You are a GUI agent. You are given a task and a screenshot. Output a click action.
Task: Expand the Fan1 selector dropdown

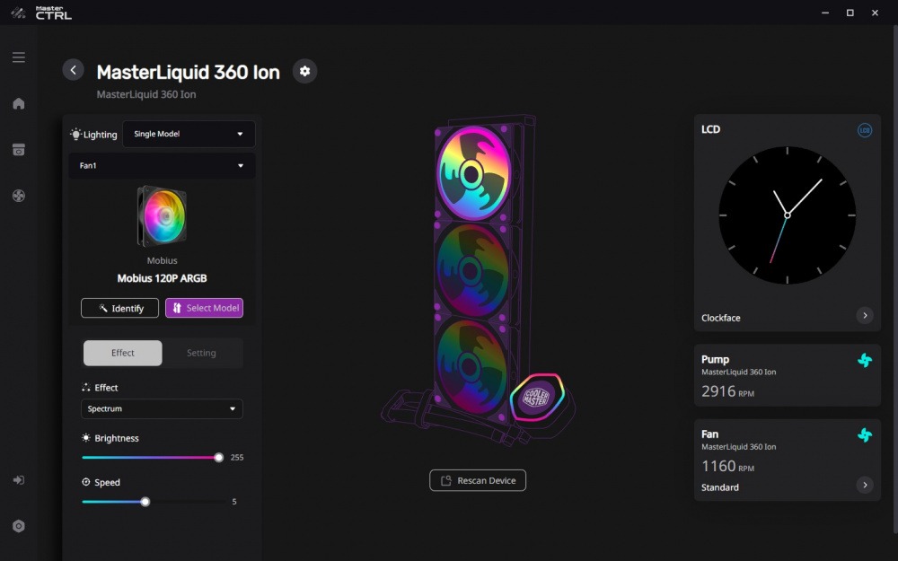pyautogui.click(x=162, y=165)
